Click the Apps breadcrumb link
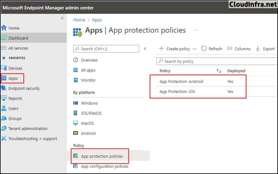Viewport: 278px width, 174px height. (97, 20)
